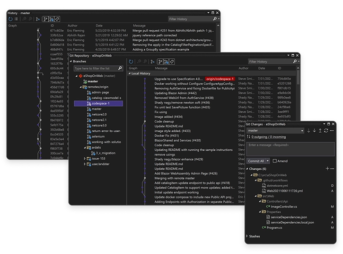343x254 pixels.
Task: Toggle show tags in Git Repository toolbar
Action: 172,62
